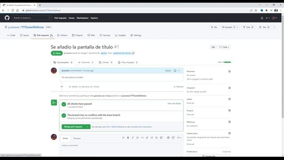This screenshot has width=284, height=160.
Task: Click the master base branch label
Action: (x=104, y=53)
